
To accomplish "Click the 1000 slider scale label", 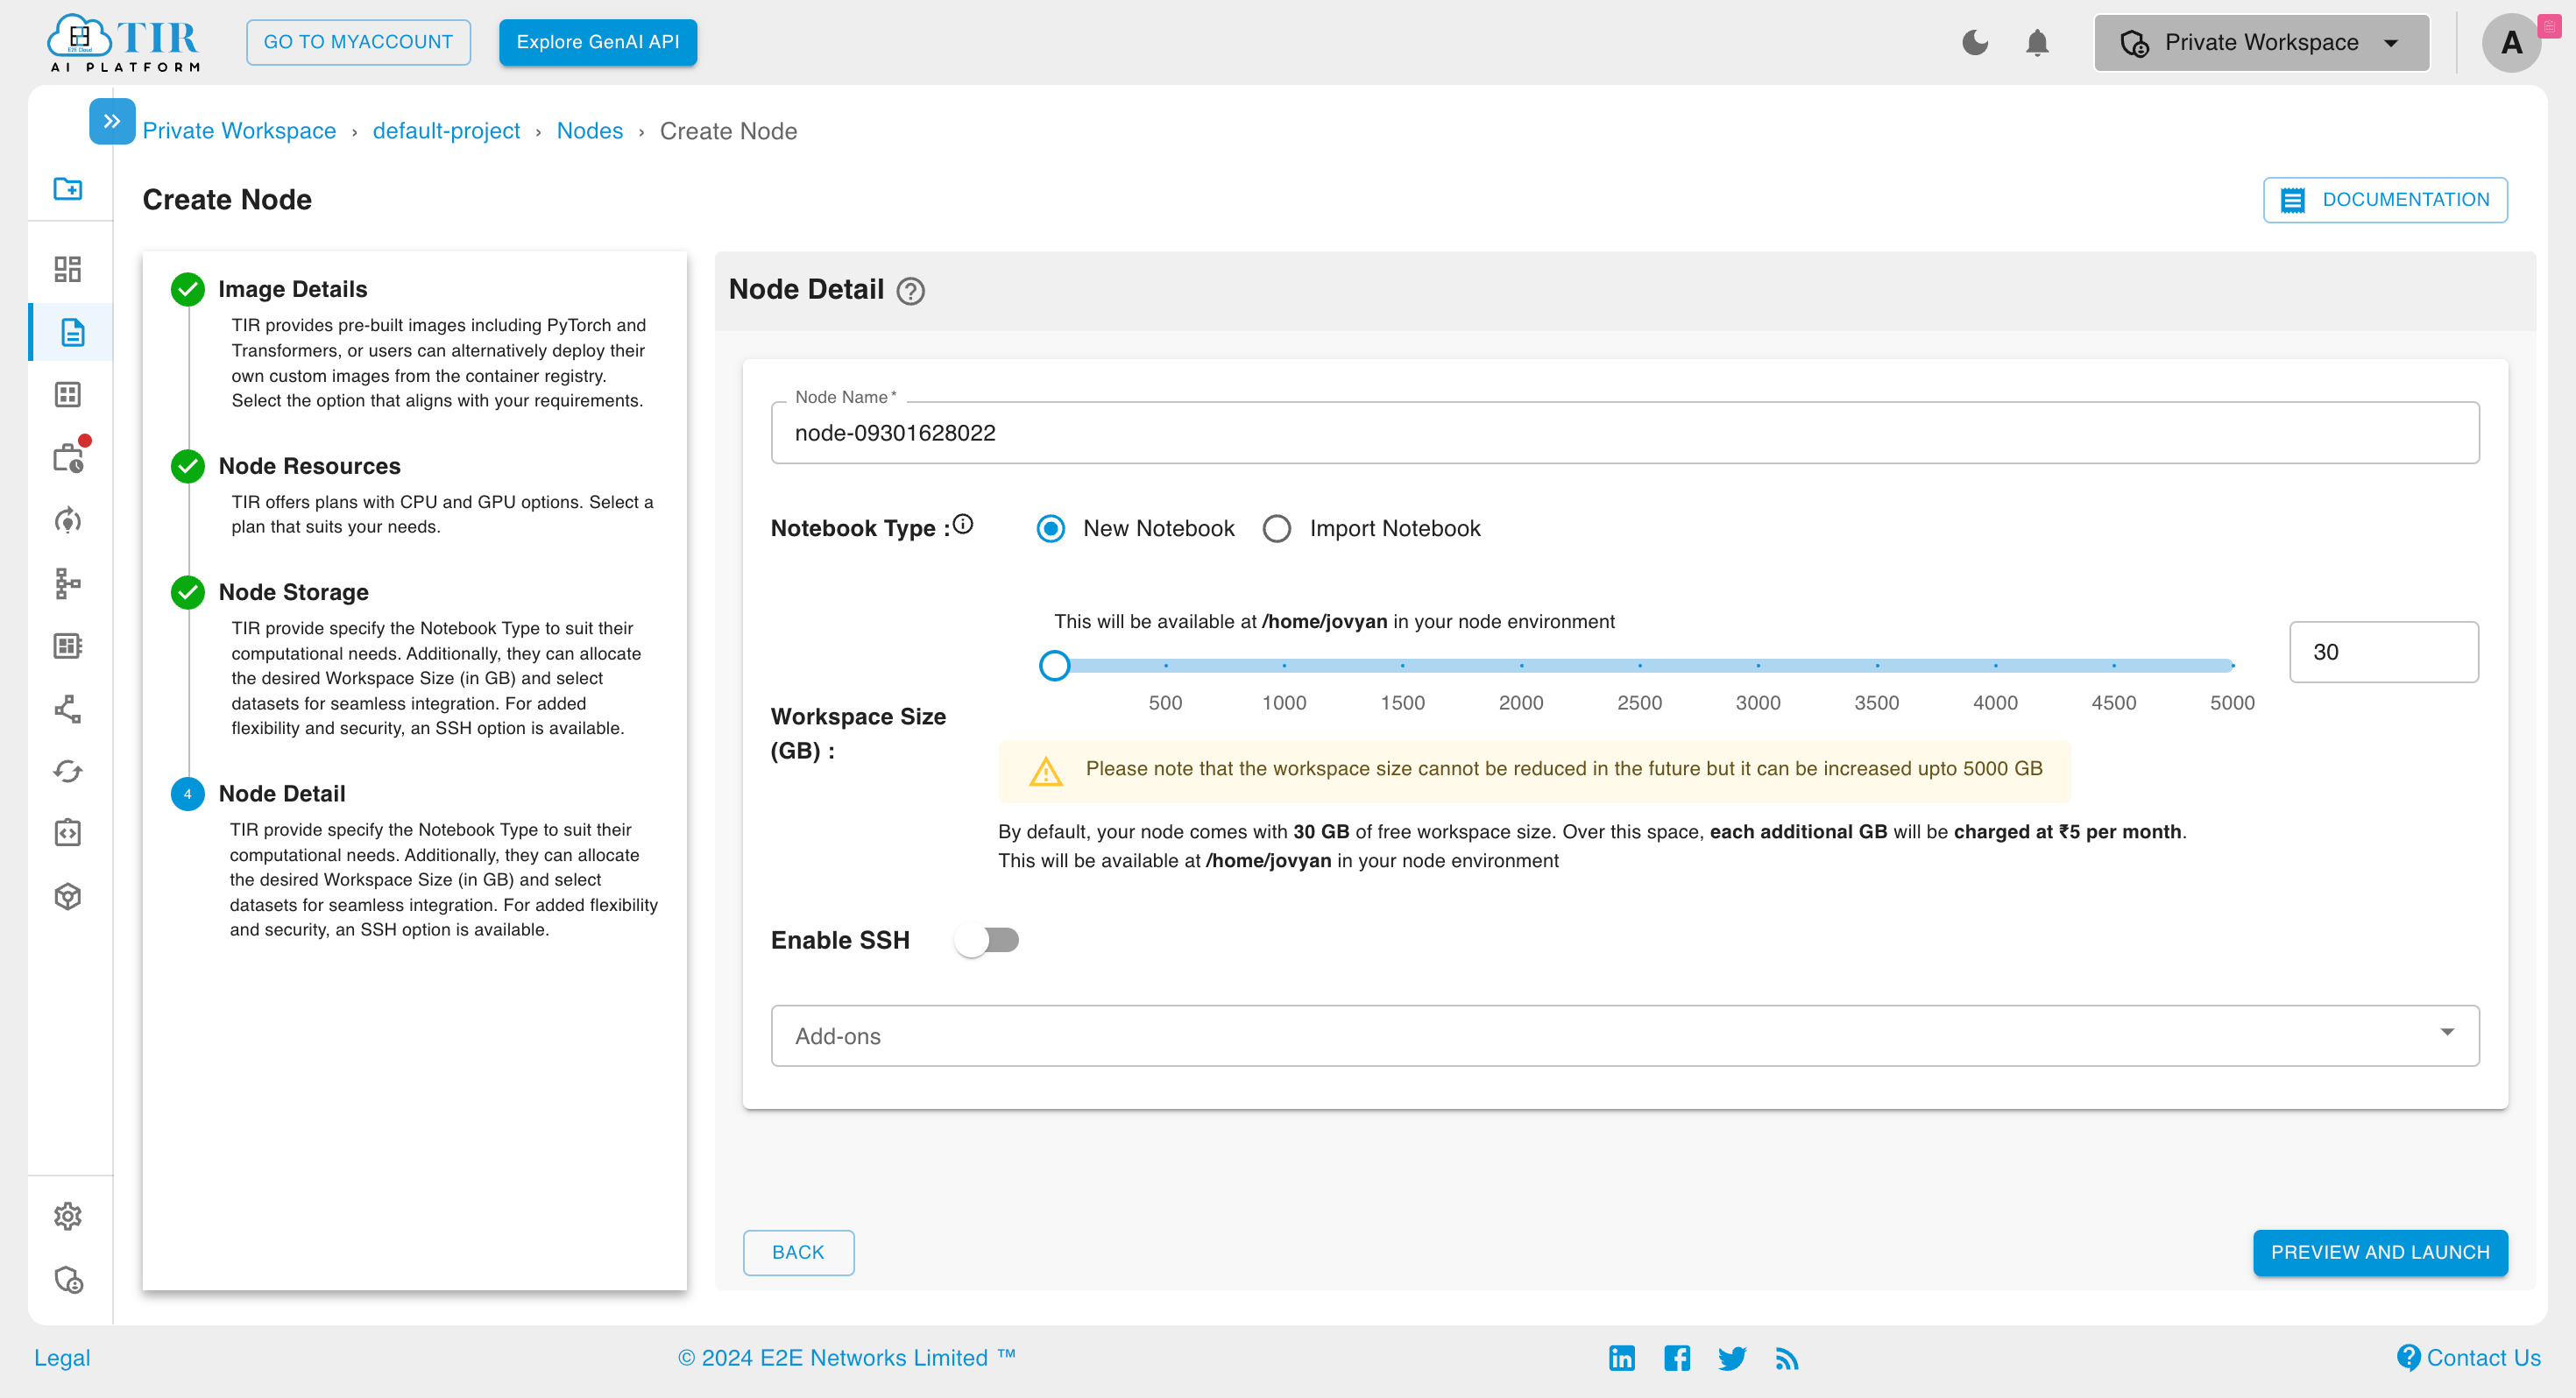I will [1284, 703].
